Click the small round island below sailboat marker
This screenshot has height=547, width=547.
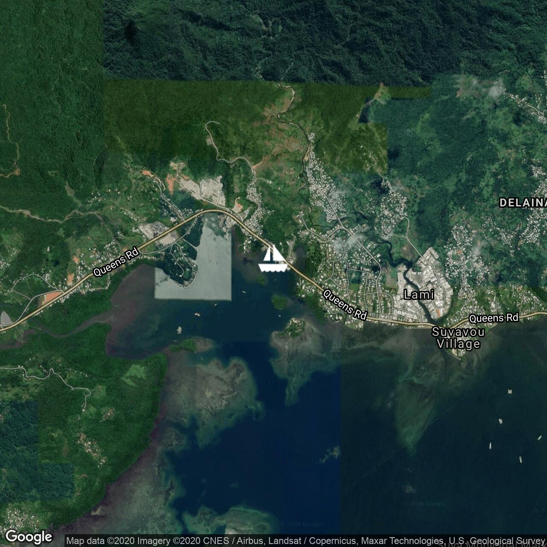click(279, 302)
